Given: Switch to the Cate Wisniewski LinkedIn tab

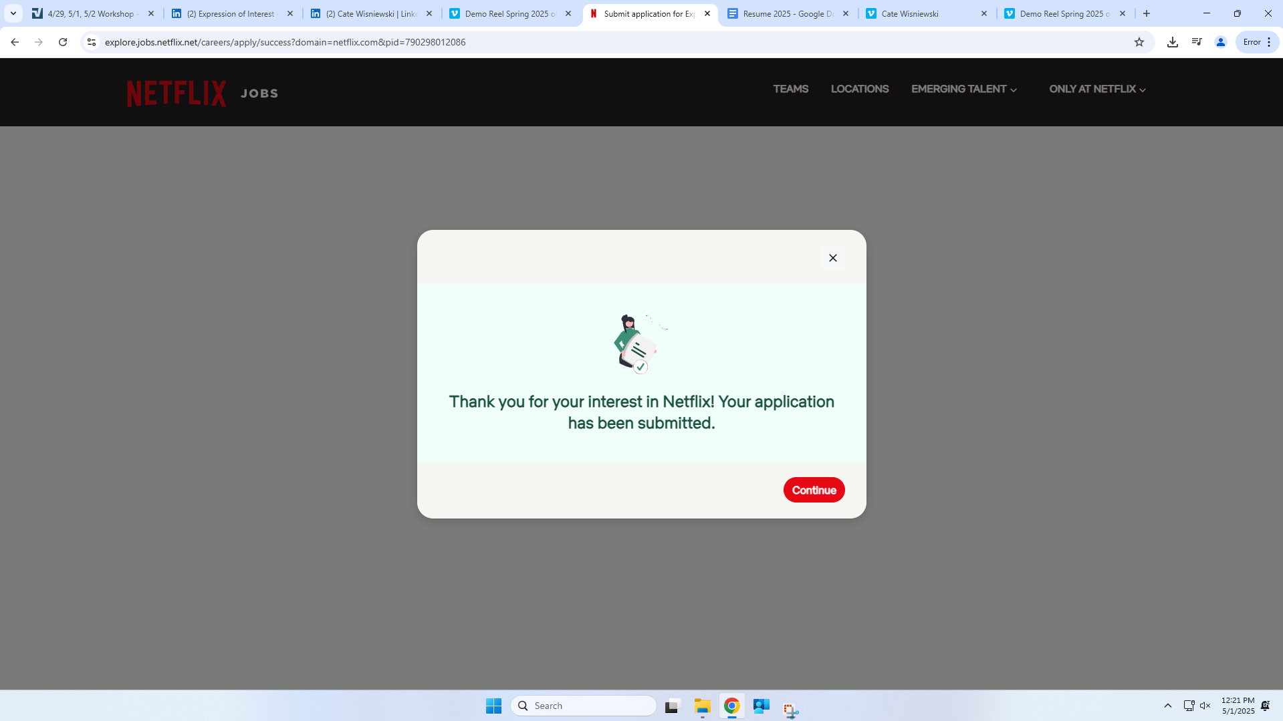Looking at the screenshot, I should pyautogui.click(x=371, y=13).
